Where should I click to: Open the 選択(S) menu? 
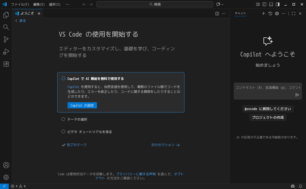tap(55, 4)
